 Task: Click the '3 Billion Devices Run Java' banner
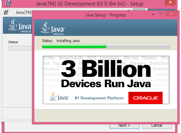[x=106, y=80]
